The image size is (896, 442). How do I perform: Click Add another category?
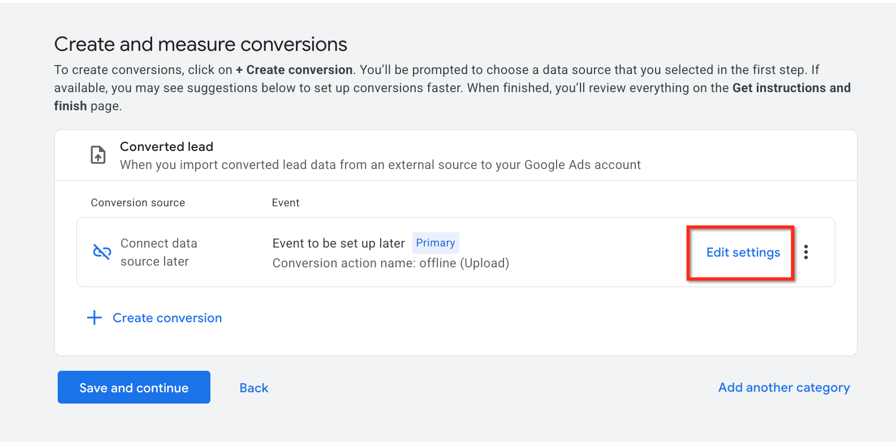point(784,388)
